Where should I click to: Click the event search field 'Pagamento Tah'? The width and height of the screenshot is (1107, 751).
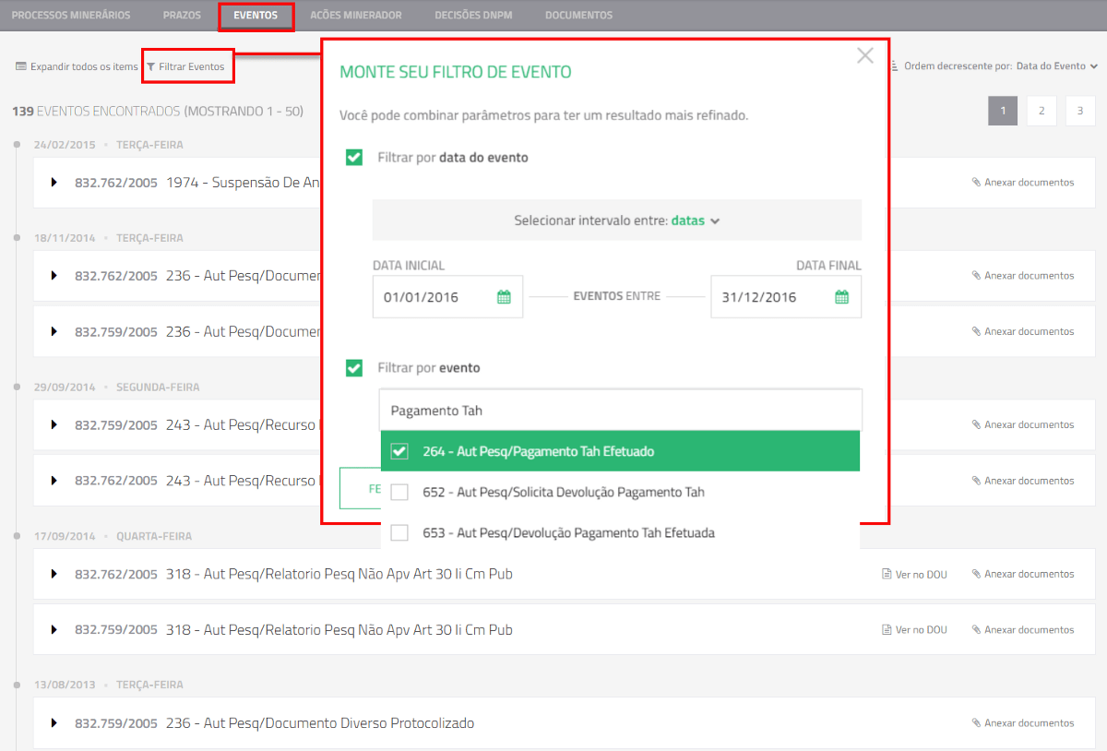(x=620, y=411)
